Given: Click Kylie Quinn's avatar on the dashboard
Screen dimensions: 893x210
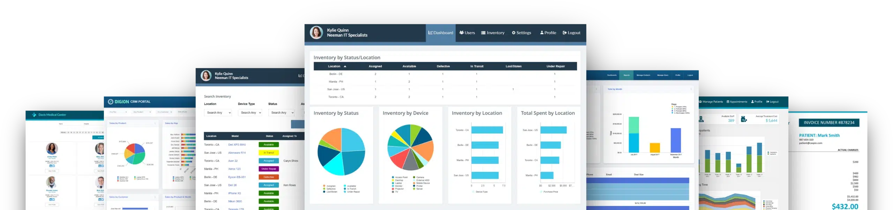Looking at the screenshot, I should [x=316, y=33].
